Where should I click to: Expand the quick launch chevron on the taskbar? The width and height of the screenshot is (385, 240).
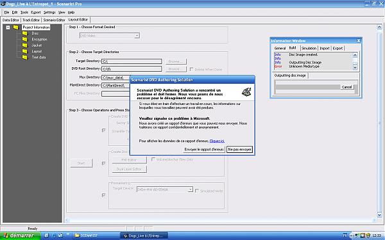(68, 234)
